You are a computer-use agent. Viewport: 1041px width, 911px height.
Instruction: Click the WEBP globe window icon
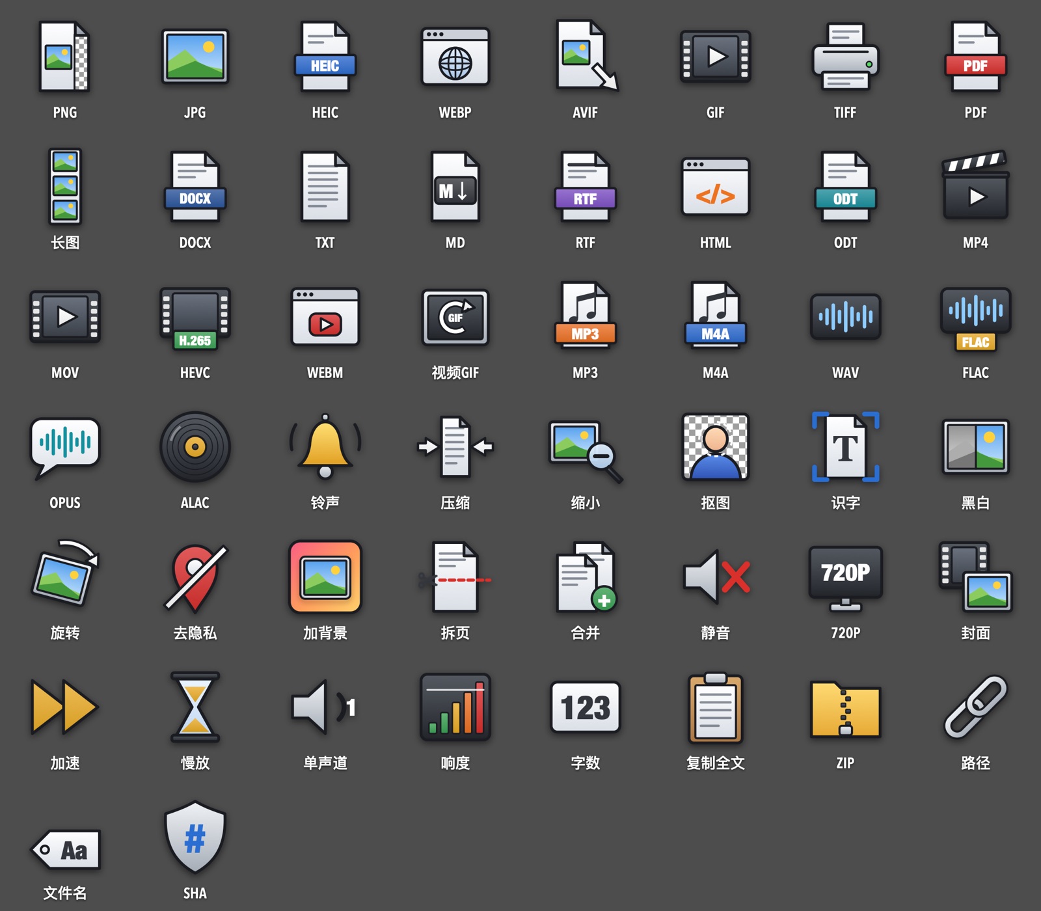click(455, 57)
